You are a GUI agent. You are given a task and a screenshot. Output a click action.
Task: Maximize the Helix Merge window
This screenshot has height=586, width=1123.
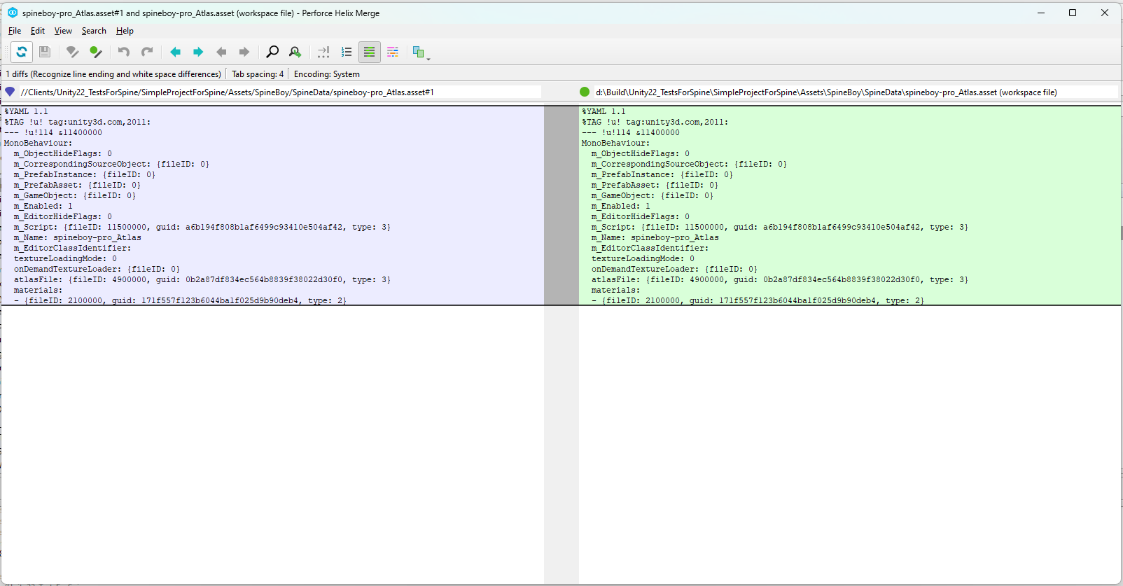[1073, 13]
